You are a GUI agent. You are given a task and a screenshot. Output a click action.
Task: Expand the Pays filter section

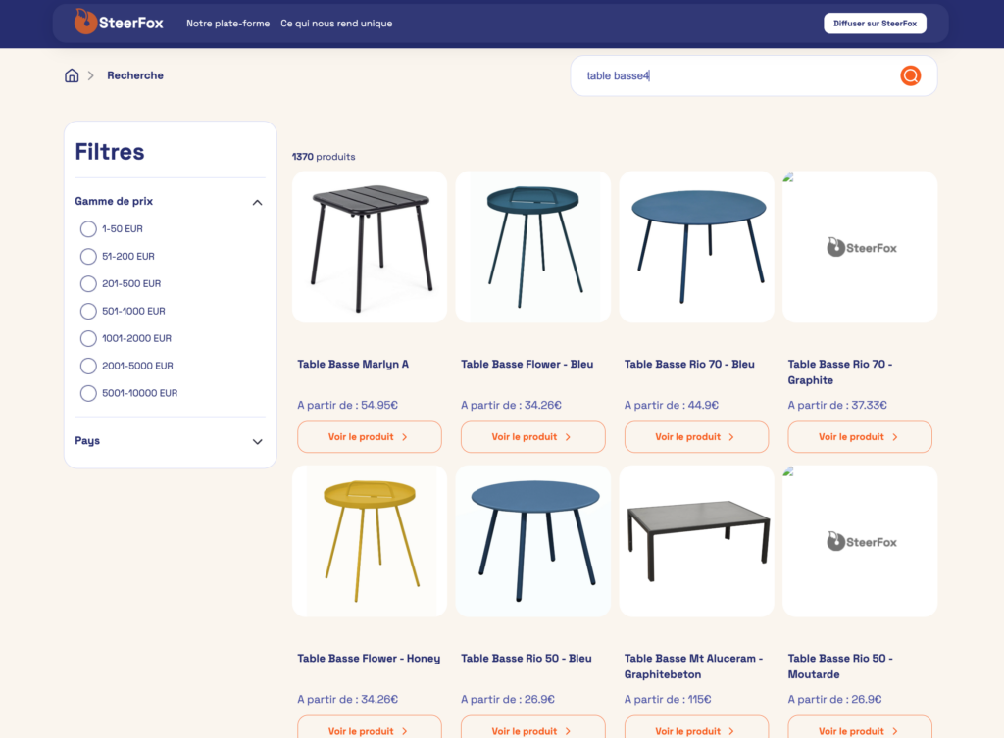(257, 441)
